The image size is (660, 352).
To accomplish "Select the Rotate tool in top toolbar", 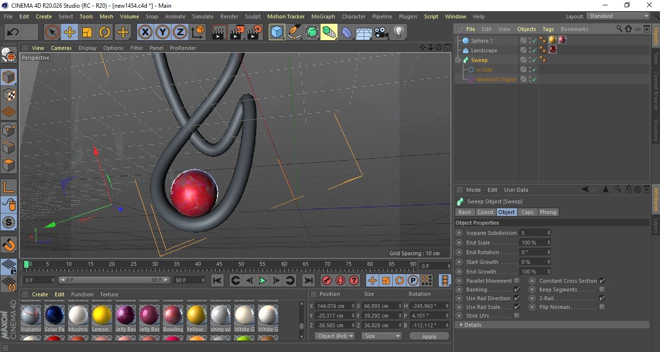I will point(105,32).
